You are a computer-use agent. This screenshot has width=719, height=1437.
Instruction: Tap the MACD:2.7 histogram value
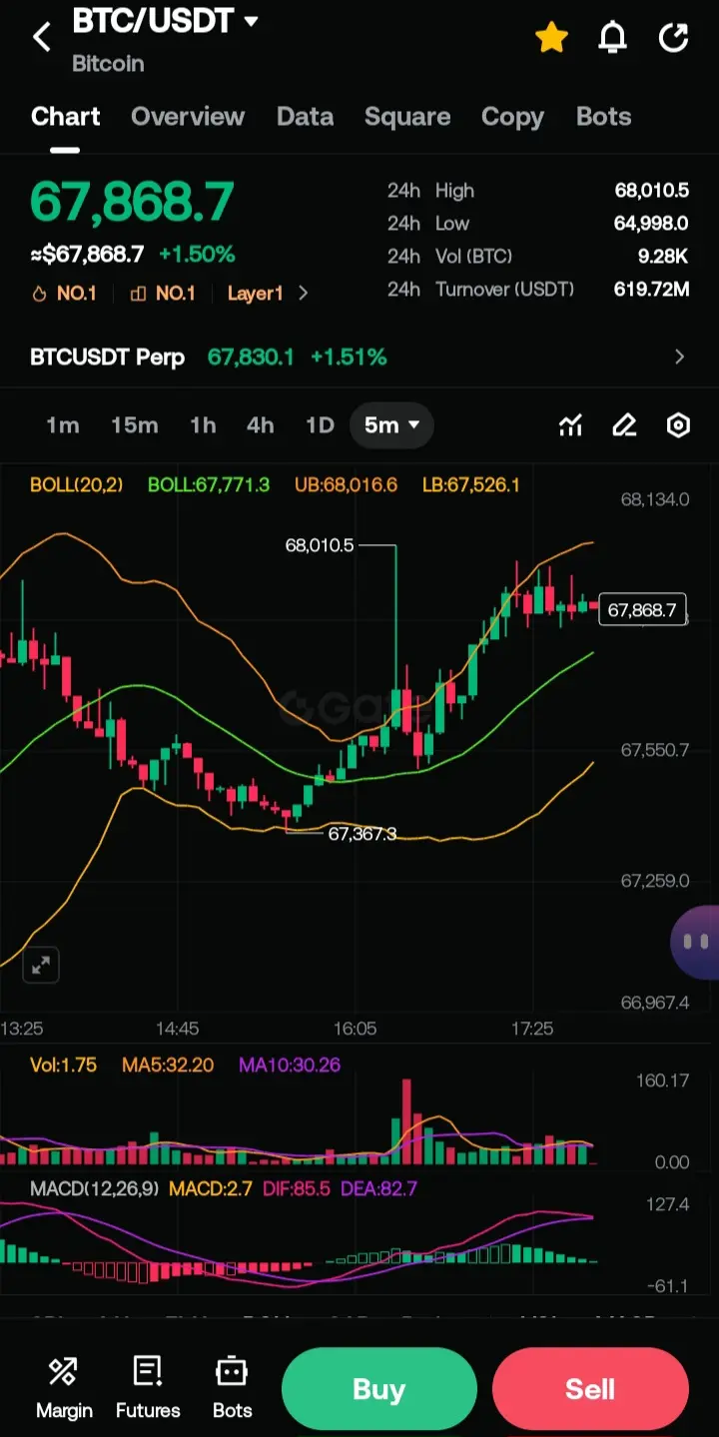tap(210, 1189)
